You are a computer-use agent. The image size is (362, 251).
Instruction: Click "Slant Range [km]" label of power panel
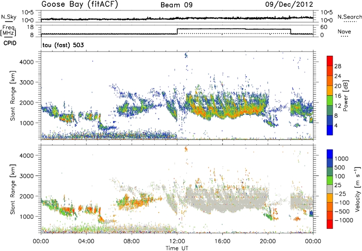13,96
